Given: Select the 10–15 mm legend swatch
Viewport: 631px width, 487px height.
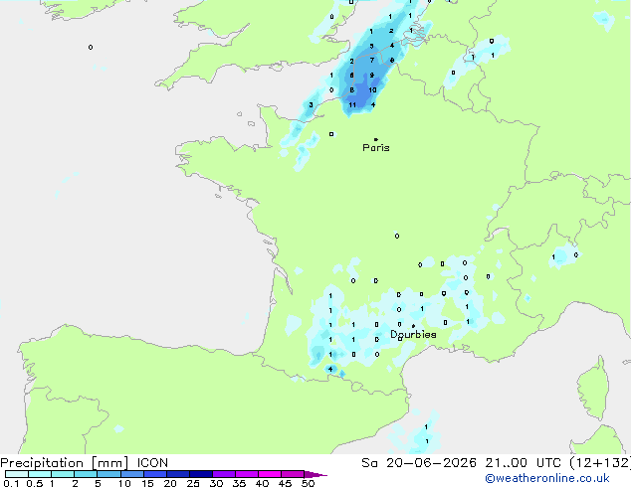Looking at the screenshot, I should [131, 474].
